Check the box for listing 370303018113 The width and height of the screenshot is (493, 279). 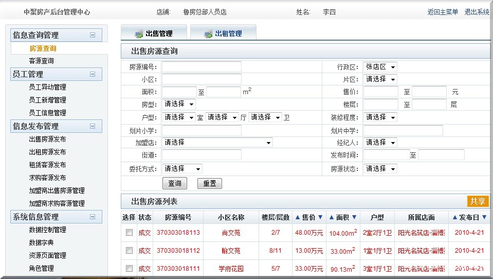129,233
